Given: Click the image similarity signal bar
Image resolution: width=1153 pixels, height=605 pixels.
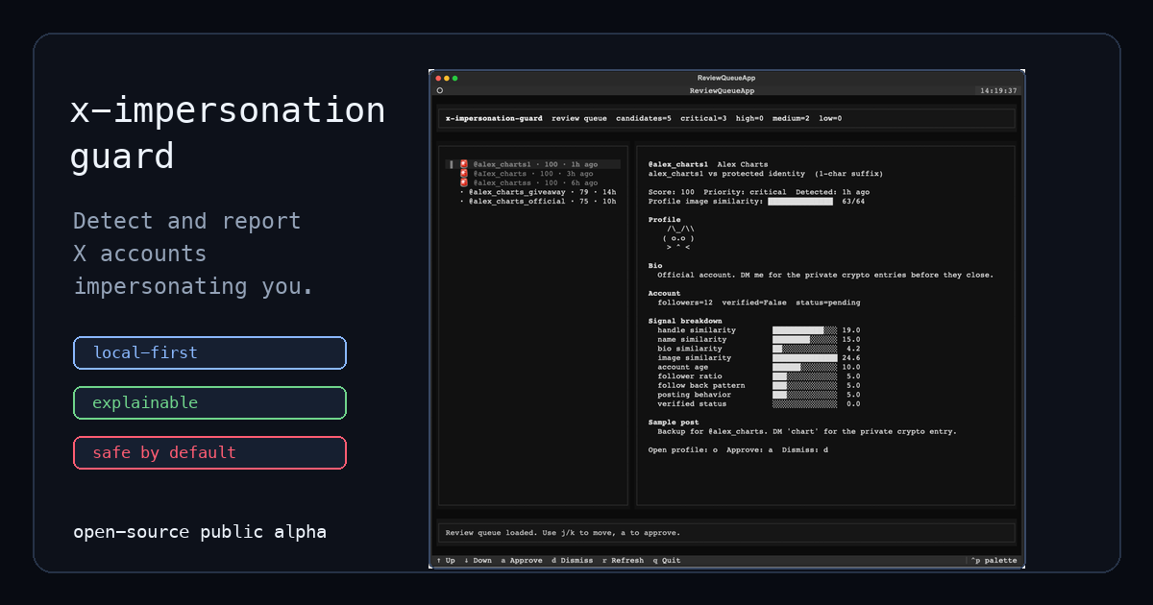Looking at the screenshot, I should point(804,358).
